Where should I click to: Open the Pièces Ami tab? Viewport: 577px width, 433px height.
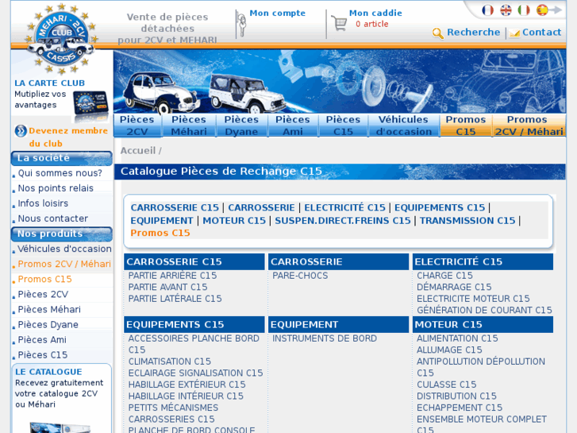293,126
